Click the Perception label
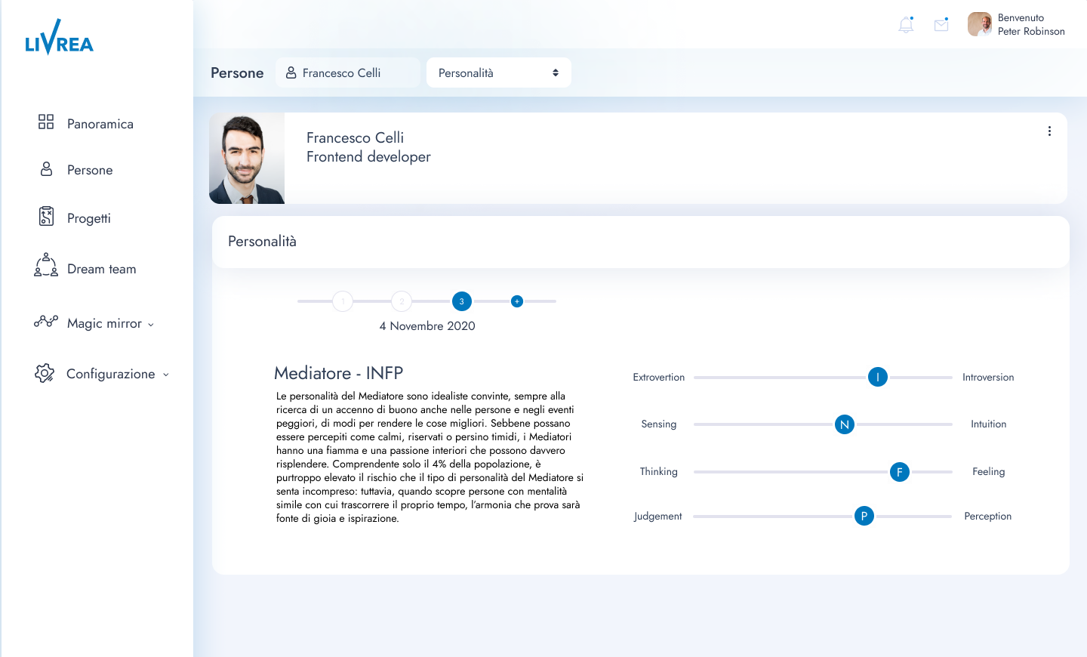Viewport: 1087px width, 657px height. (988, 517)
